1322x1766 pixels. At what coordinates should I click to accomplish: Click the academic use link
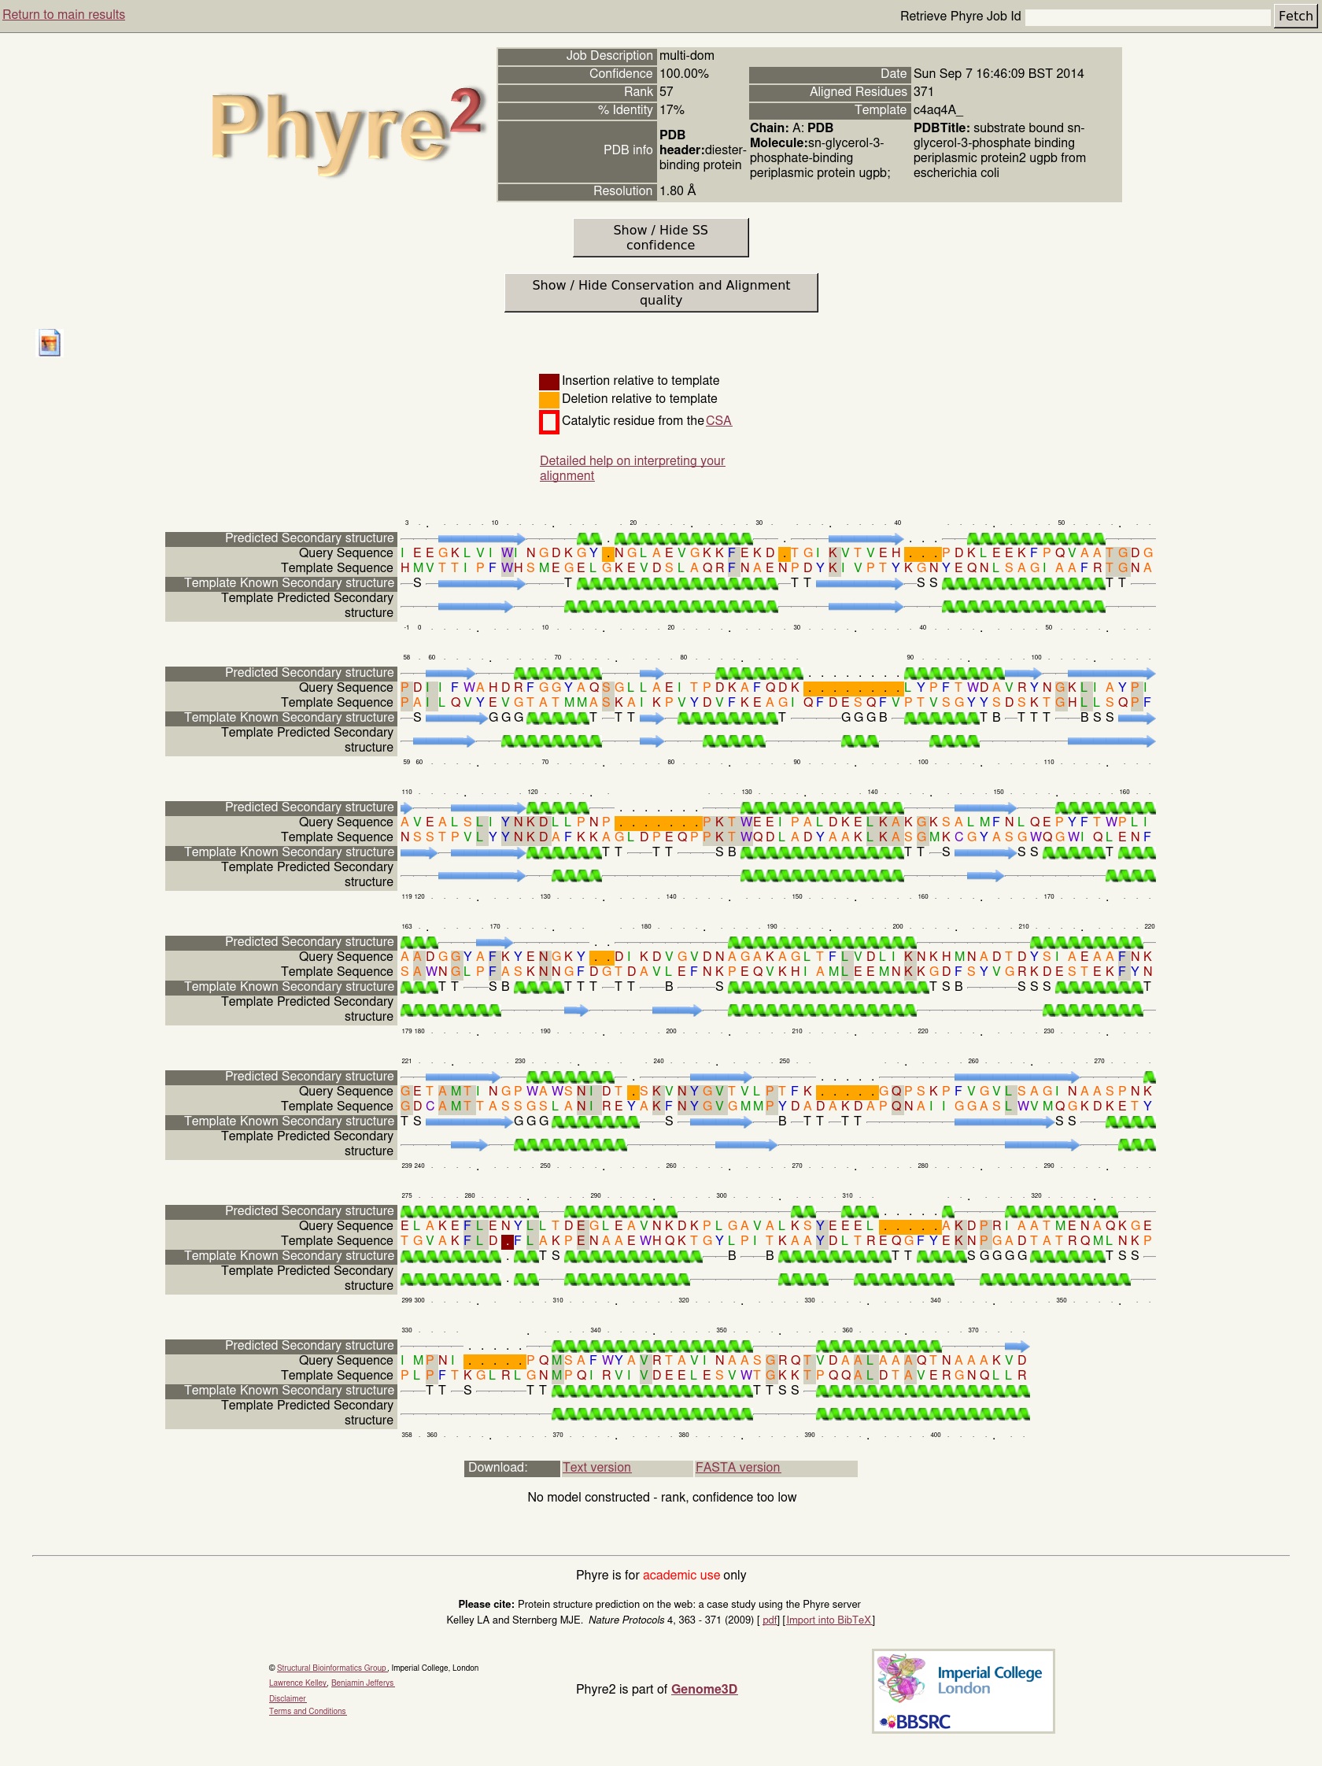click(681, 1576)
